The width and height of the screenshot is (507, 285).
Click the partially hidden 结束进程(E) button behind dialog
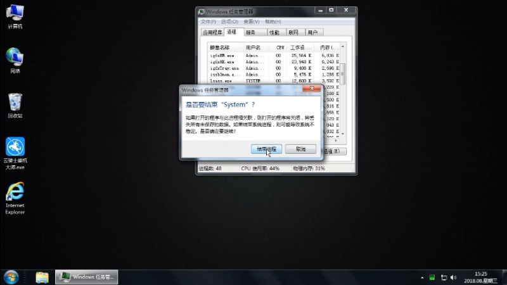coord(335,151)
